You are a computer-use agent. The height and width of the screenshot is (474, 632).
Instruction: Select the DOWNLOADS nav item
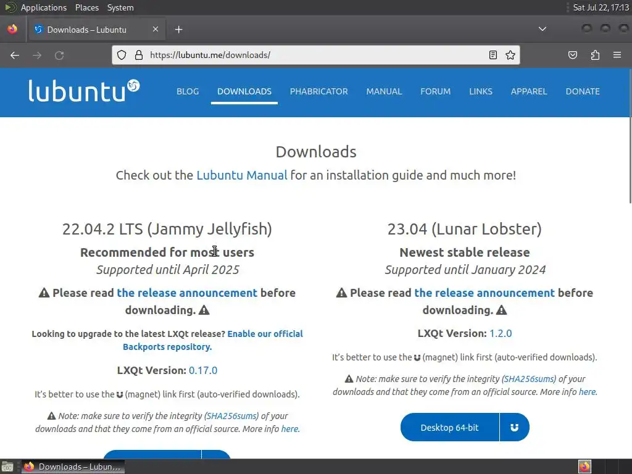pyautogui.click(x=244, y=91)
